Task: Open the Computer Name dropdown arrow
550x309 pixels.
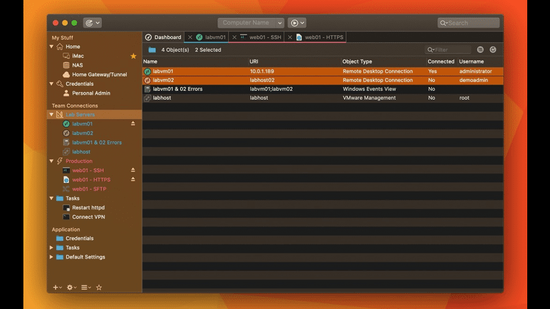Action: click(279, 23)
